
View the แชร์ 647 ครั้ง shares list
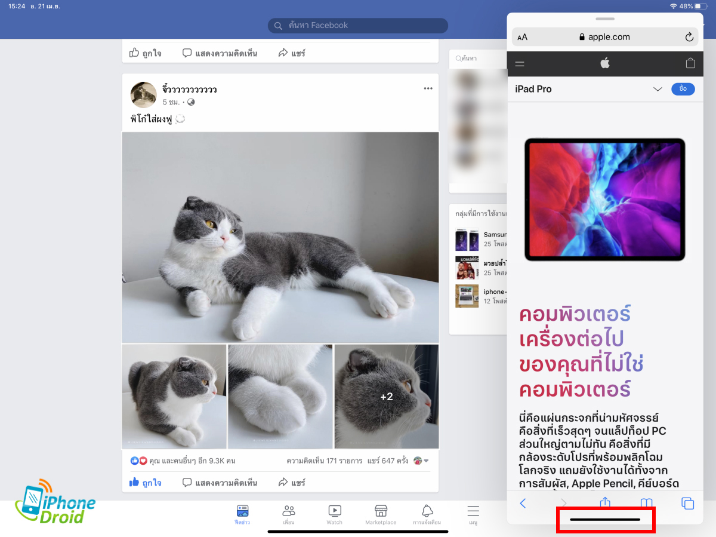(x=388, y=461)
